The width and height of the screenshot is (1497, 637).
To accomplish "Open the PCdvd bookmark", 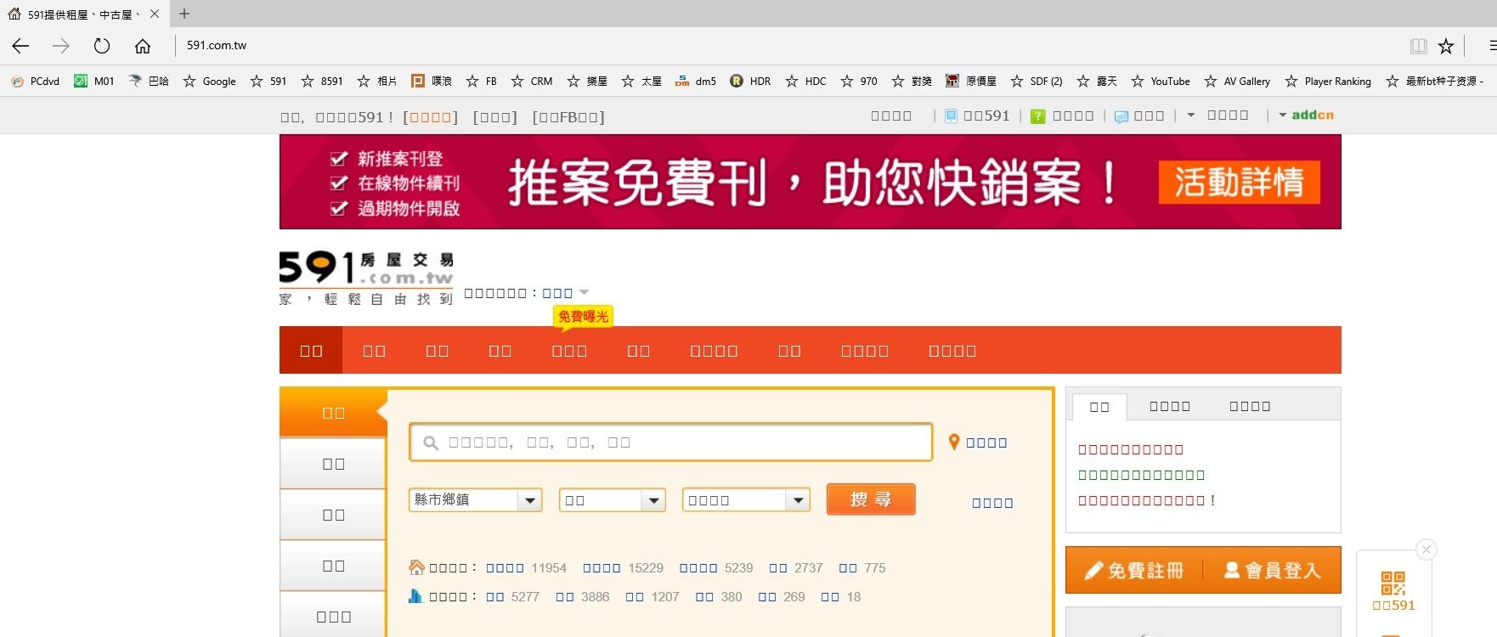I will (x=35, y=82).
